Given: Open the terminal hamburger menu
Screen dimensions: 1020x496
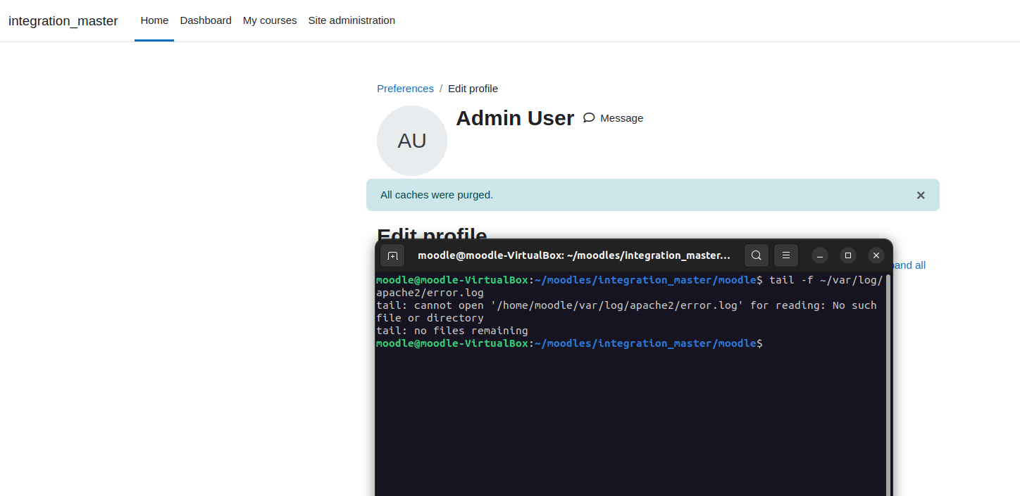Looking at the screenshot, I should point(786,255).
